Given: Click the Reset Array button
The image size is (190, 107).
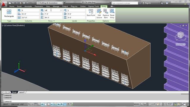Looking at the screenshot, I should point(112,14).
